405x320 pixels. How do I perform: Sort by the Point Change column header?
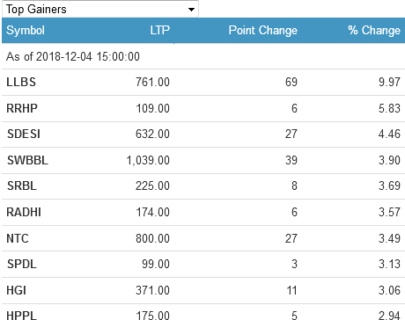coord(263,31)
